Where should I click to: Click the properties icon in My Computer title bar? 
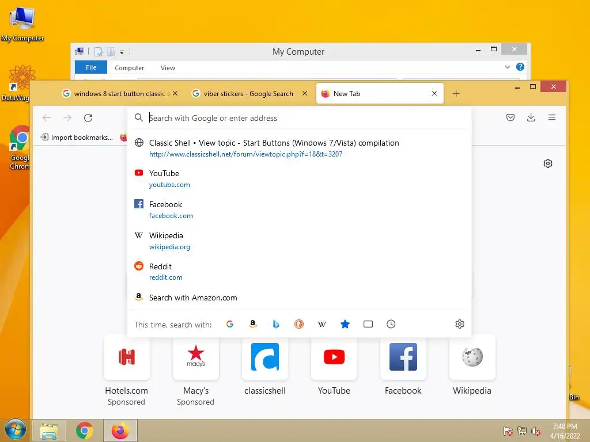pos(98,51)
